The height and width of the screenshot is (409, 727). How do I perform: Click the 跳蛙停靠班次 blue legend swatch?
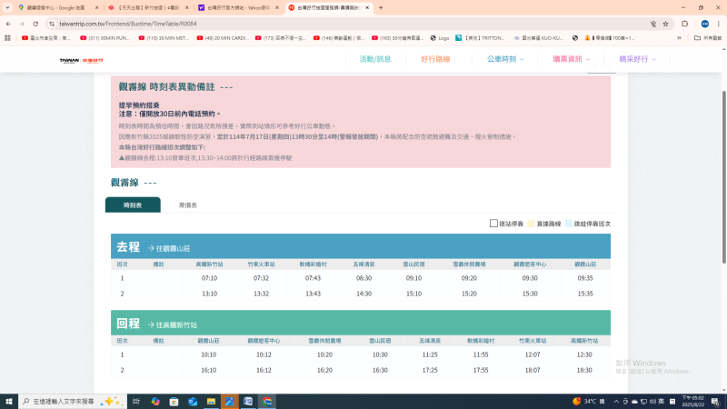pyautogui.click(x=569, y=224)
